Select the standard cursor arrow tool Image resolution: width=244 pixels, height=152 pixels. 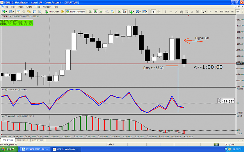(153, 12)
